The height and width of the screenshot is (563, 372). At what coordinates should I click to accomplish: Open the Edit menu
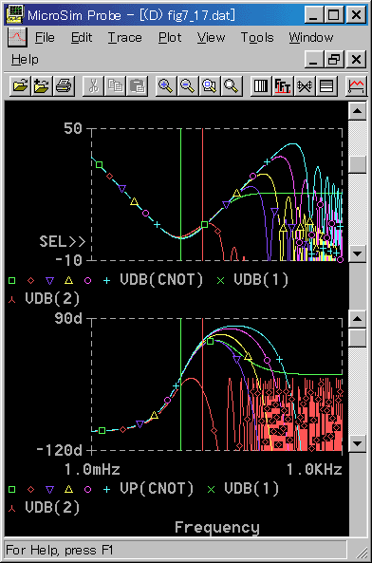(x=82, y=37)
